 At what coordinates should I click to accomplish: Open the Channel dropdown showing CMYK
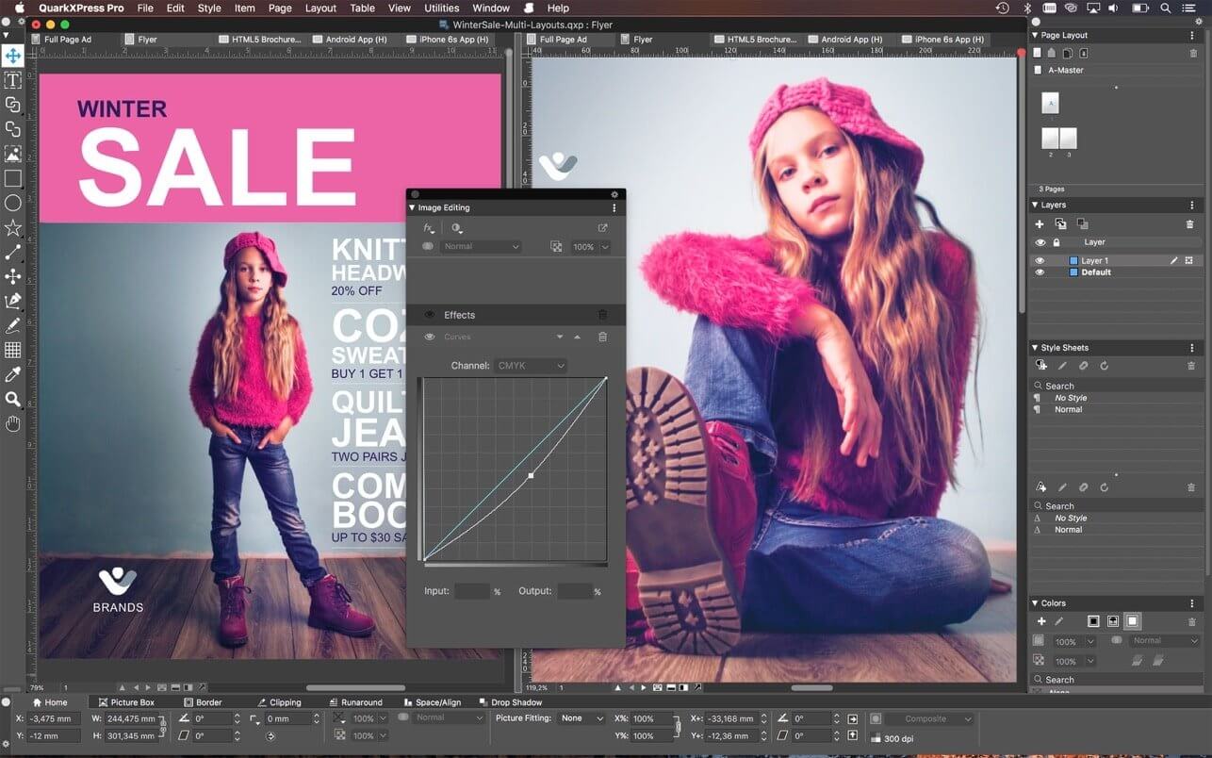tap(530, 366)
